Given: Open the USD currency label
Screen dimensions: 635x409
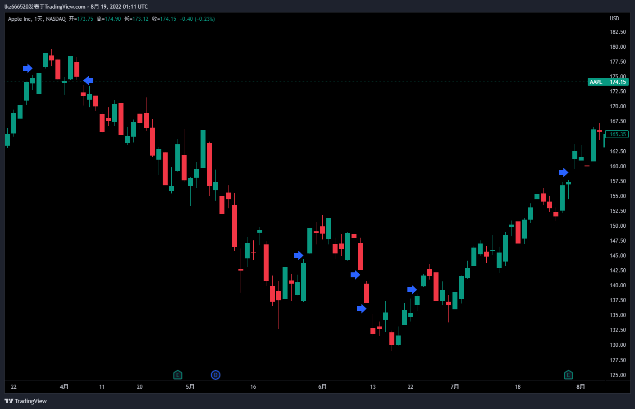Looking at the screenshot, I should [x=614, y=18].
